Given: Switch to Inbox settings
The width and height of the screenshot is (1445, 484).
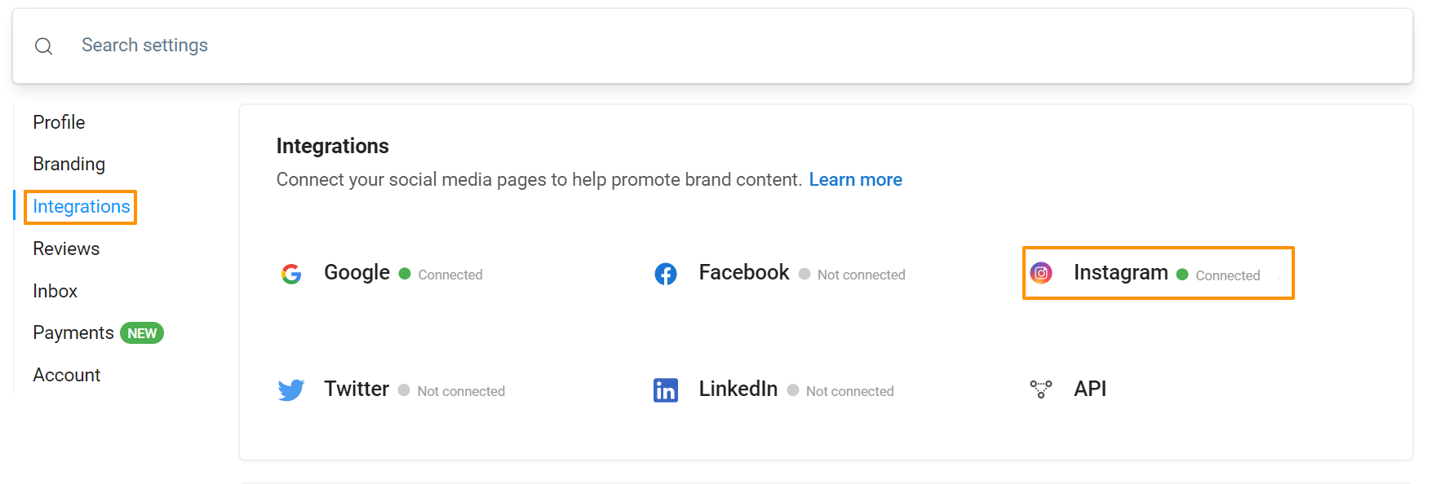Looking at the screenshot, I should click(x=55, y=291).
